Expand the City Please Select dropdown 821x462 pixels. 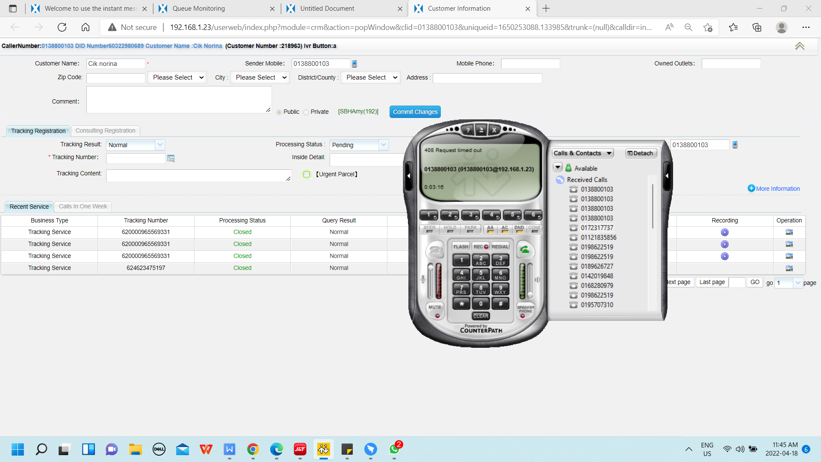pyautogui.click(x=260, y=77)
